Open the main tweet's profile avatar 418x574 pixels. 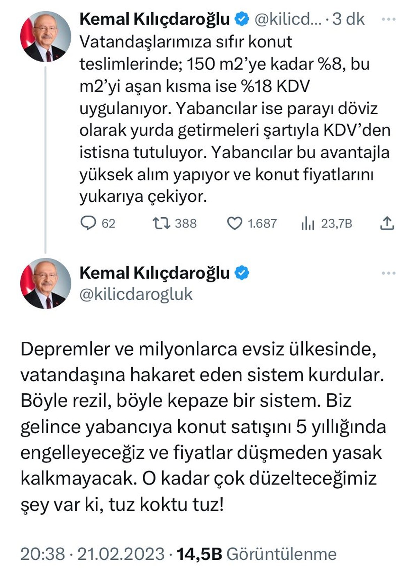click(46, 284)
